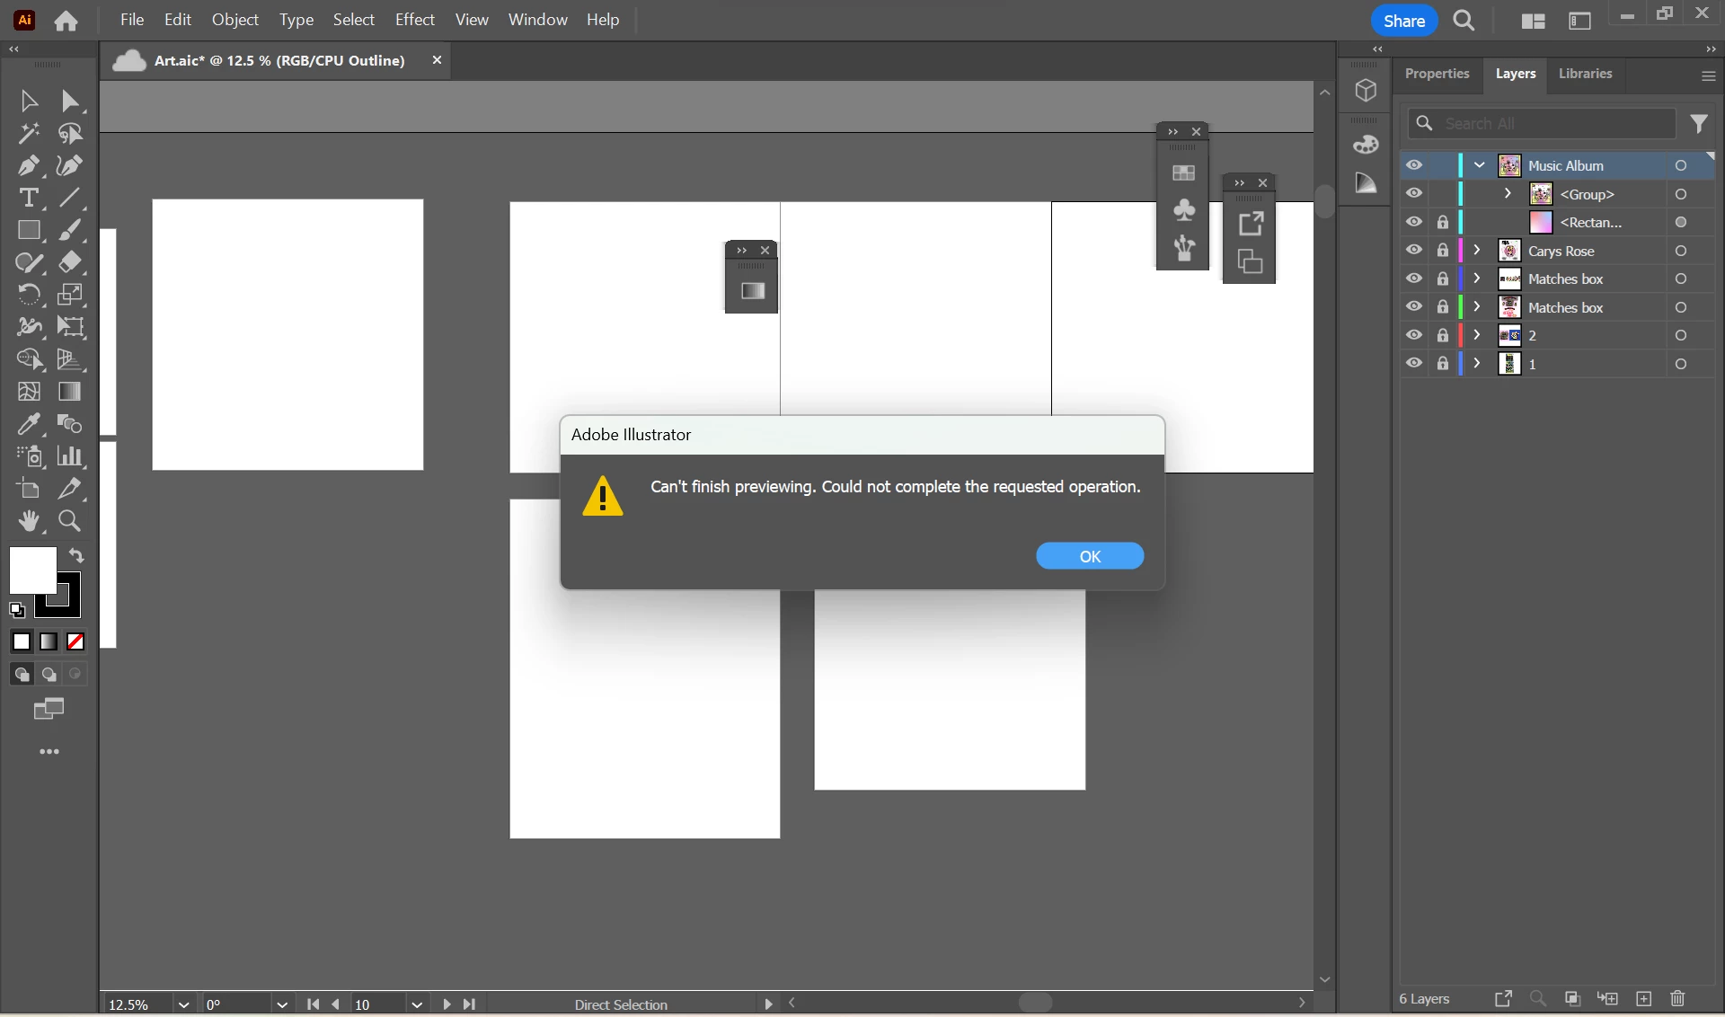Screen dimensions: 1725x1017
Task: Click the Delete Selection trash icon
Action: [1677, 998]
